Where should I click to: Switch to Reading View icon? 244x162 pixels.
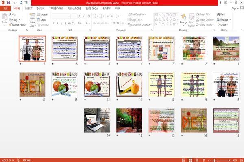(x=197, y=160)
